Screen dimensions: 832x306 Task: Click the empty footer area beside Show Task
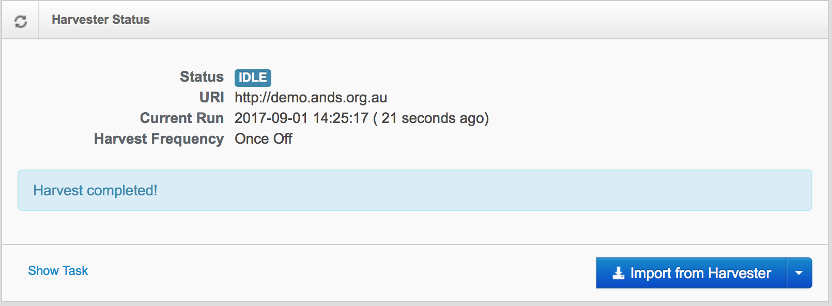(336, 272)
